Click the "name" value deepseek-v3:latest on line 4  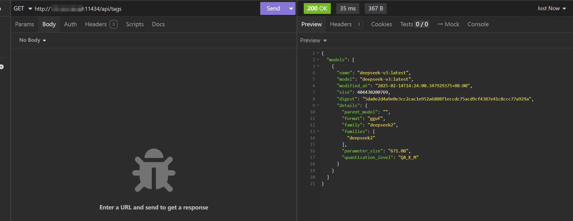(x=383, y=73)
